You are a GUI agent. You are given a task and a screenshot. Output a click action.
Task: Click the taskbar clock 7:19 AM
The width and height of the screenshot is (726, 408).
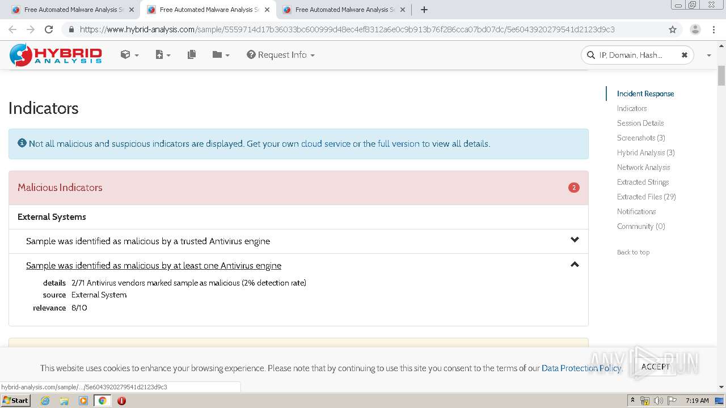697,401
